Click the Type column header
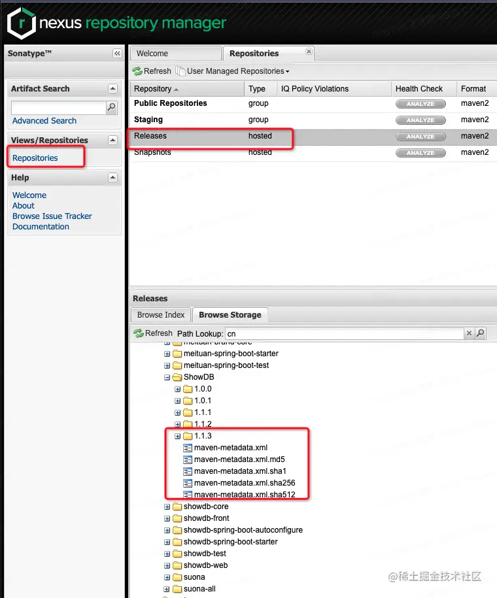 click(260, 89)
